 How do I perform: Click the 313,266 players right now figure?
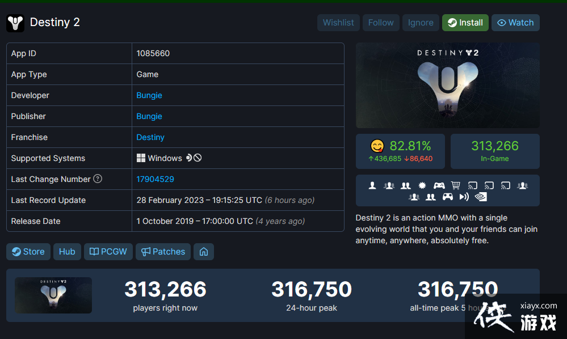point(165,289)
